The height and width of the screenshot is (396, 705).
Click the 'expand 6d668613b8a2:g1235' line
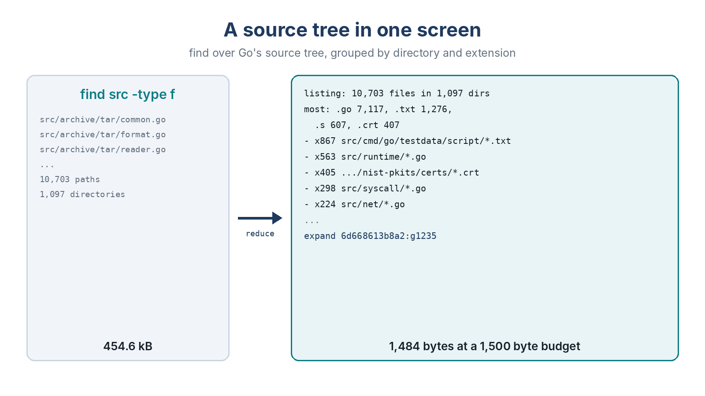[x=370, y=236]
